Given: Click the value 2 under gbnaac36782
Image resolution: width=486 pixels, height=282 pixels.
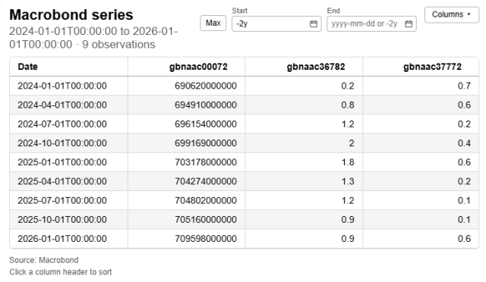Looking at the screenshot, I should tap(351, 143).
